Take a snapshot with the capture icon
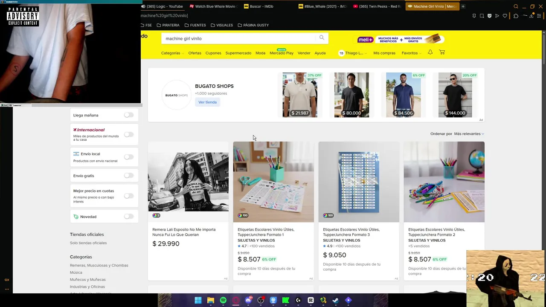This screenshot has height=307, width=546. 482,16
